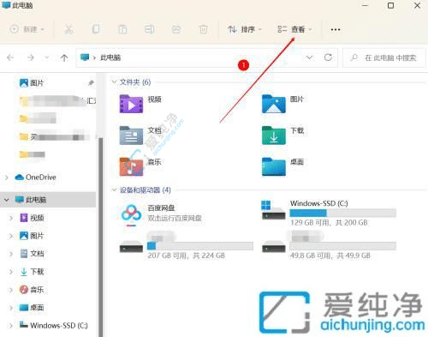The height and width of the screenshot is (337, 428).
Task: Click the 在此电脑中搜索 search box
Action: tap(384, 57)
